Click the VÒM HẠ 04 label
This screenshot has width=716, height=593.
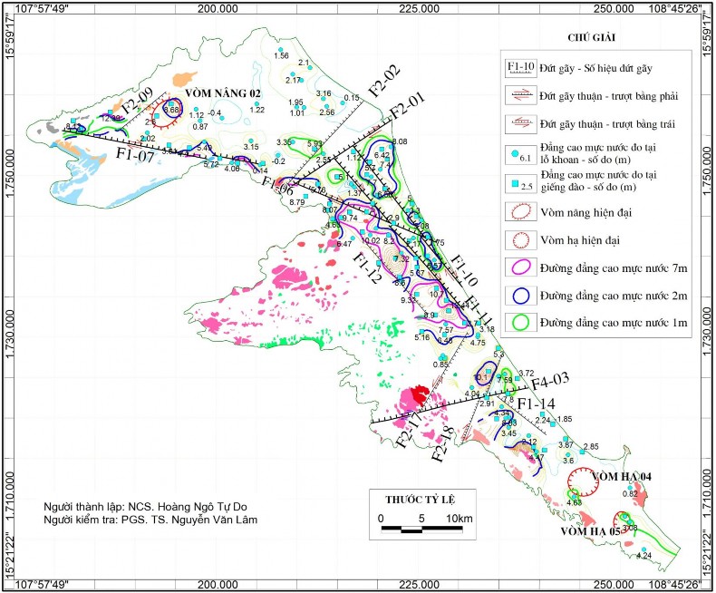click(622, 476)
